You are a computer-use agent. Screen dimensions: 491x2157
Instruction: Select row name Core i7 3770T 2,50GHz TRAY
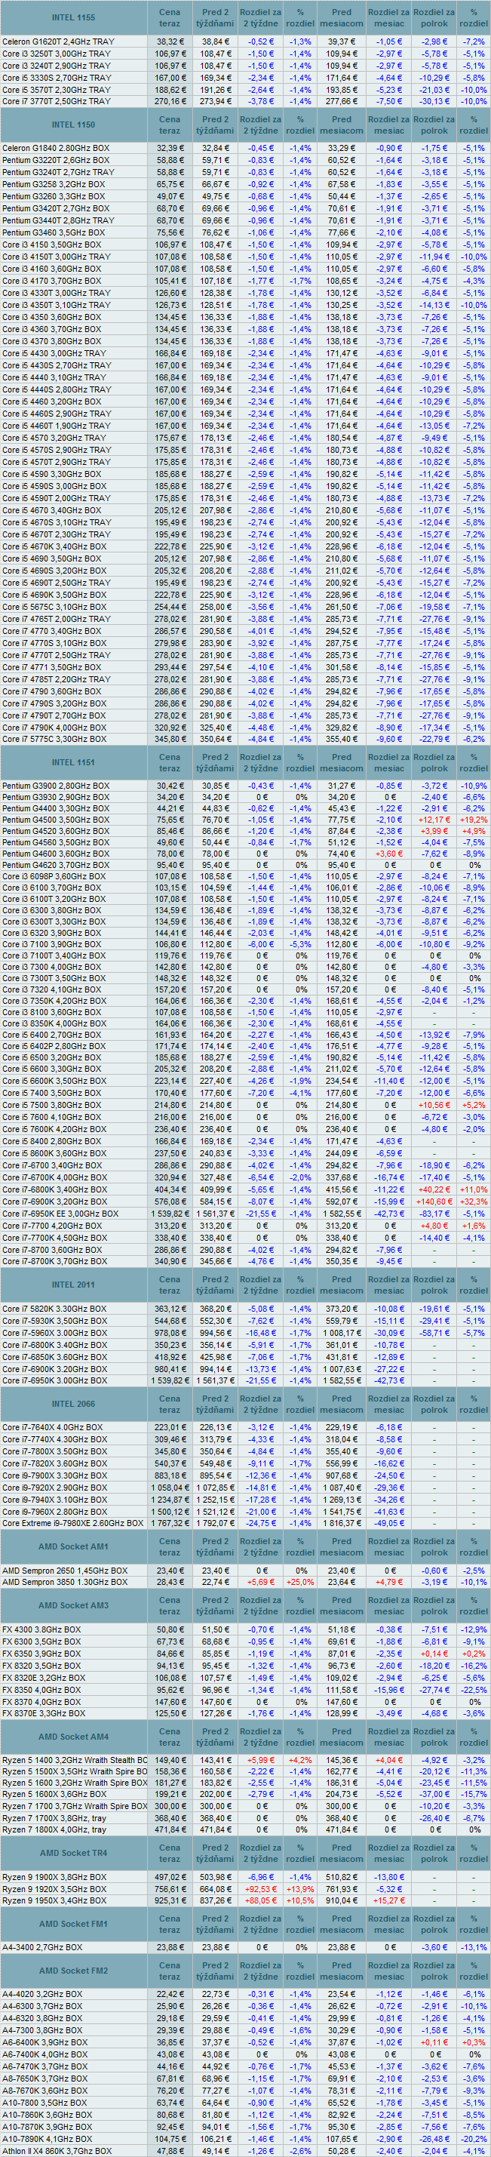(x=56, y=101)
